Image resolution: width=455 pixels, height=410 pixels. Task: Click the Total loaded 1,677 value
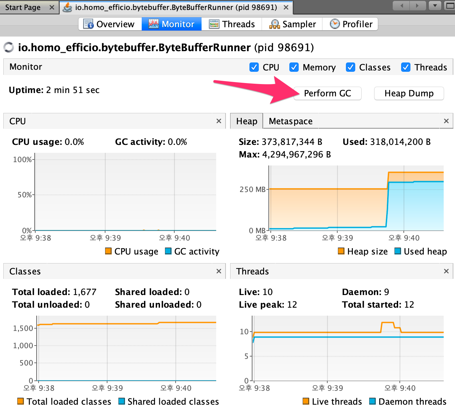point(54,292)
